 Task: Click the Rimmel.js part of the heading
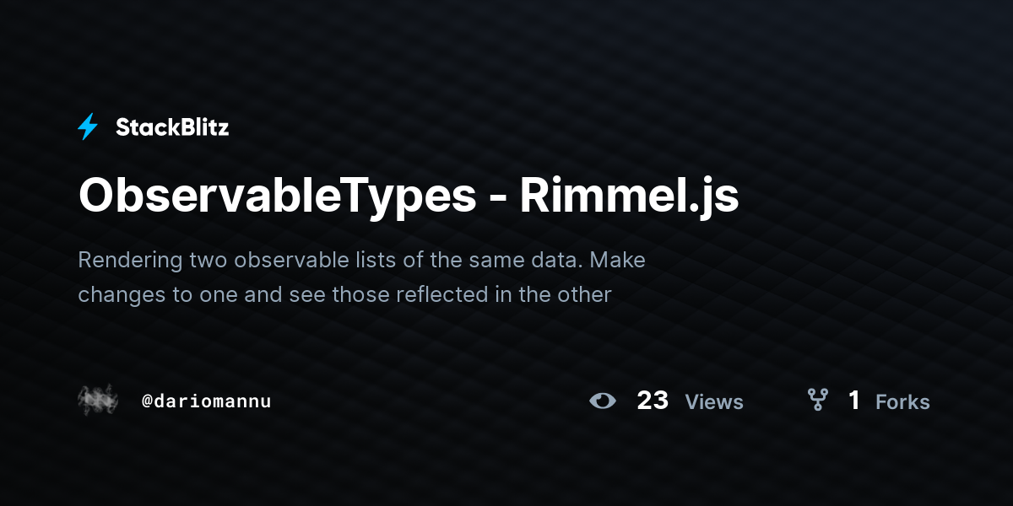coord(629,196)
